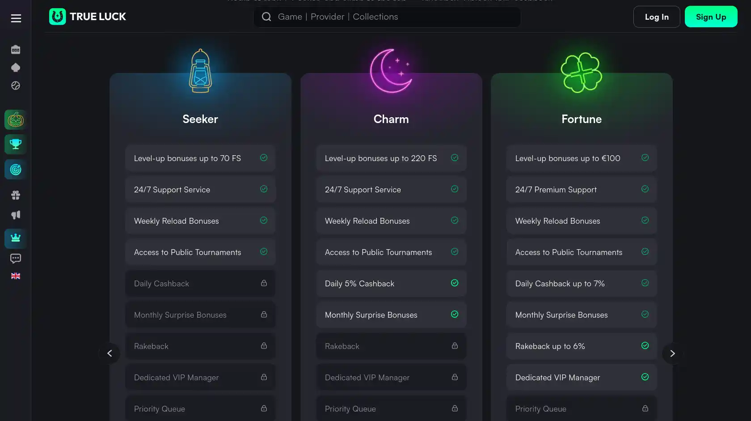751x421 pixels.
Task: Open the live chat bubble icon
Action: click(x=16, y=258)
